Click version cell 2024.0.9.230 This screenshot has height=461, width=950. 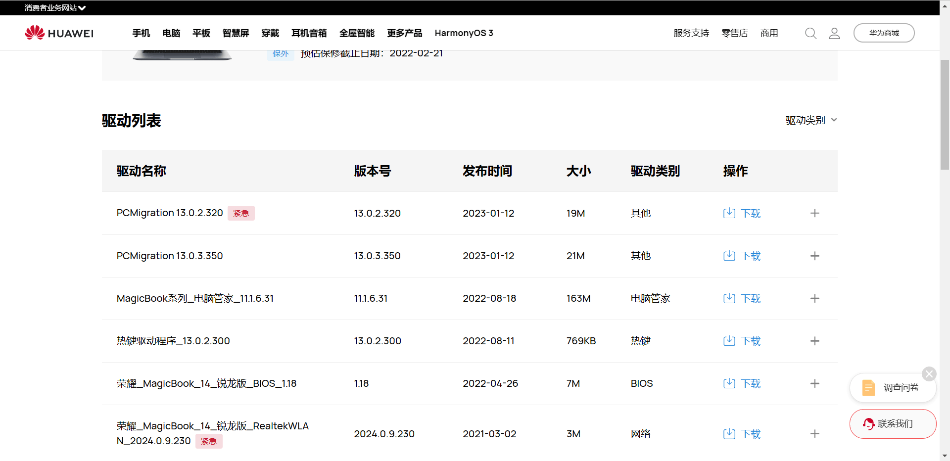384,434
